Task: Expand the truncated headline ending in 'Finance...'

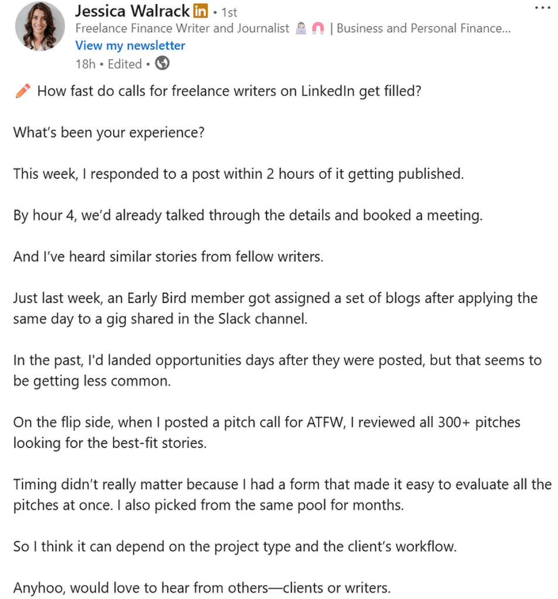Action: pyautogui.click(x=505, y=27)
